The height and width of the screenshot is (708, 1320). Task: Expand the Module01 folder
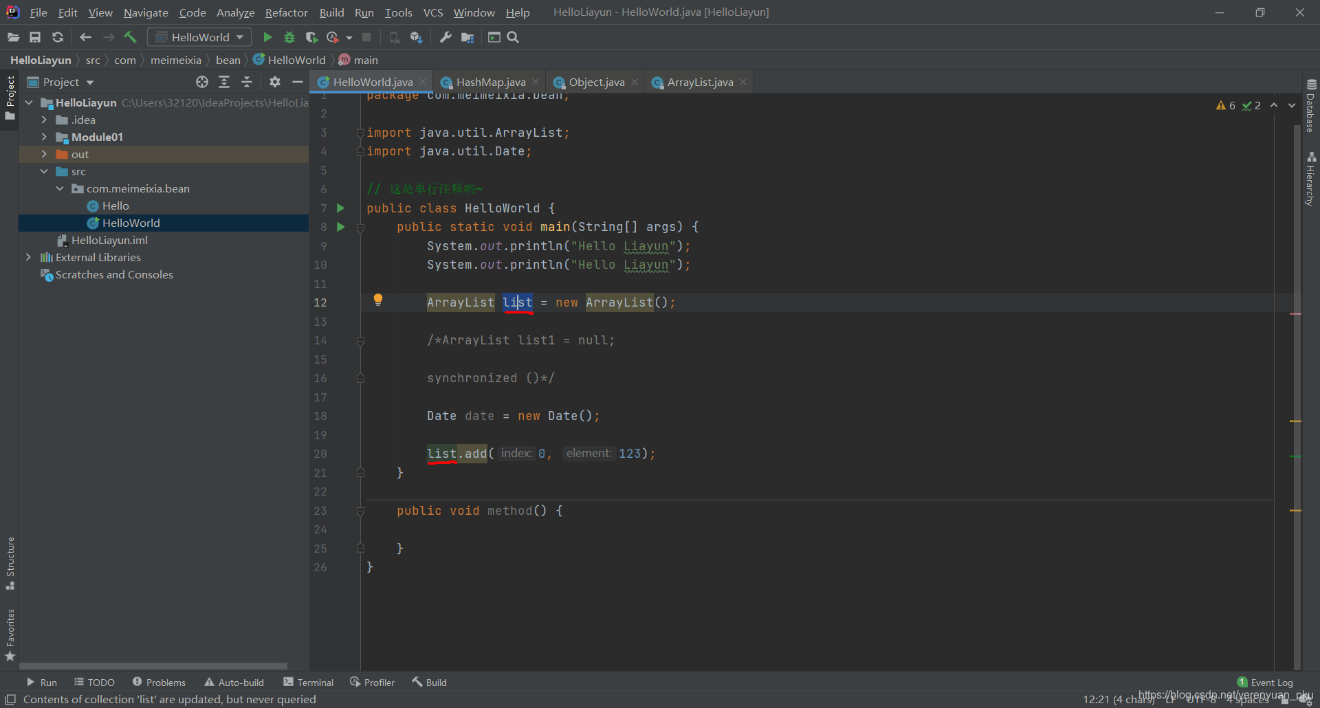point(44,137)
